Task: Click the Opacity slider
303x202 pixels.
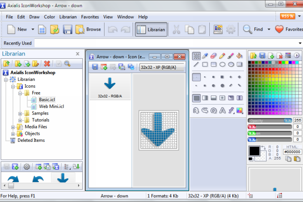Action: (x=270, y=121)
